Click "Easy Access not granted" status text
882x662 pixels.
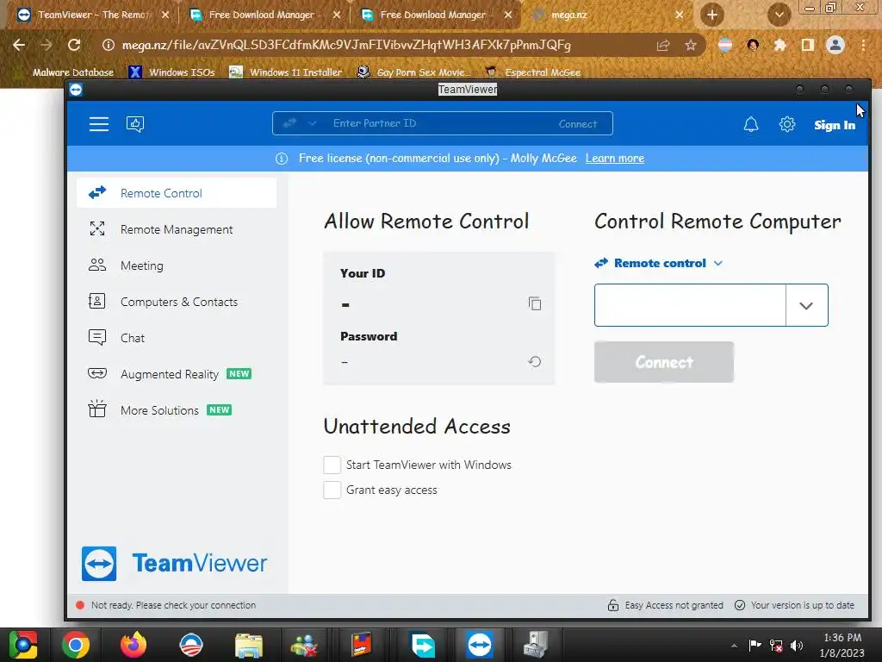click(x=674, y=605)
